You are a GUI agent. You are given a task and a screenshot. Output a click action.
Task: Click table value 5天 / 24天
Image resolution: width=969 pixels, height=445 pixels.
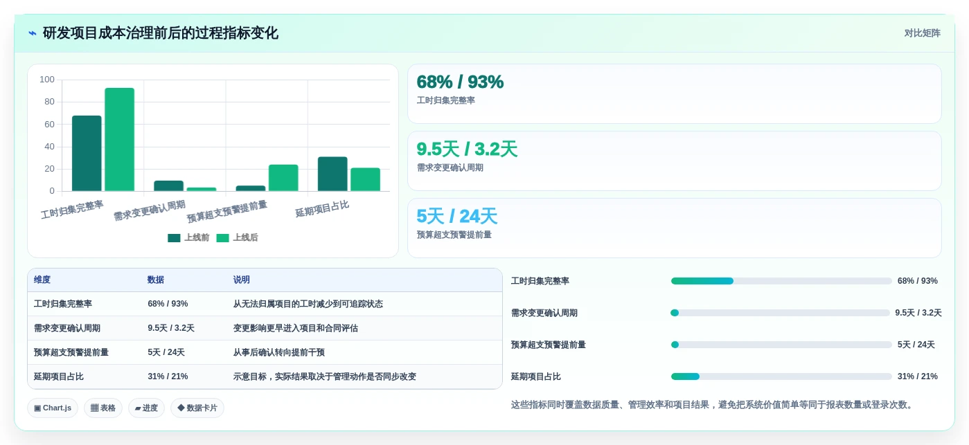pyautogui.click(x=166, y=352)
